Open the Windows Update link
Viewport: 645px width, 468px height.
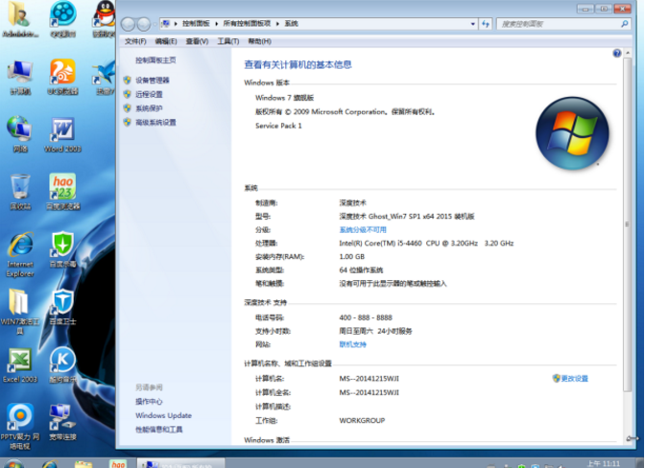click(x=163, y=415)
